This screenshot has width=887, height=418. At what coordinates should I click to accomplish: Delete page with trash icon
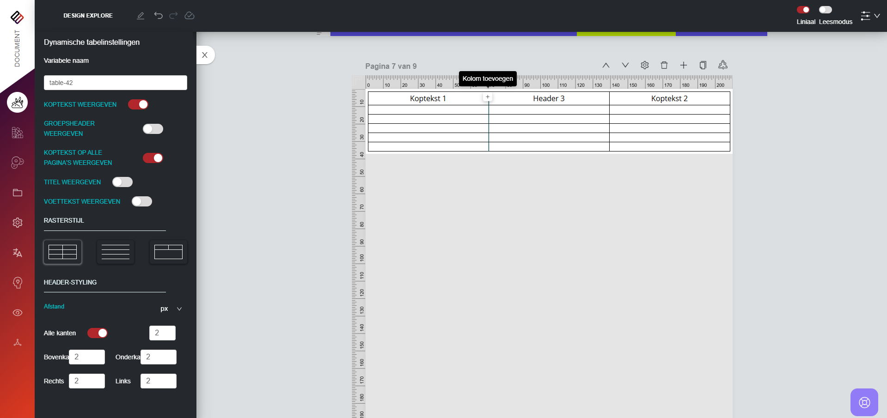click(664, 65)
